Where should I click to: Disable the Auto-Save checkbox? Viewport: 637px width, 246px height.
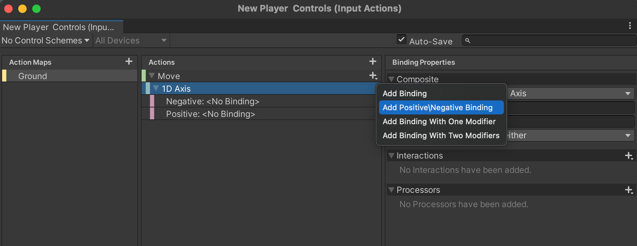pos(402,40)
